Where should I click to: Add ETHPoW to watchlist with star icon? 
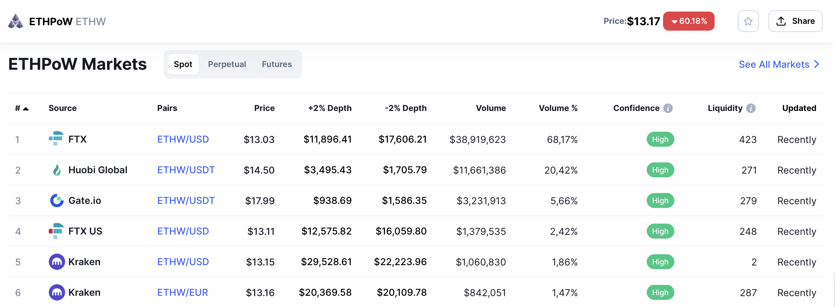point(748,21)
